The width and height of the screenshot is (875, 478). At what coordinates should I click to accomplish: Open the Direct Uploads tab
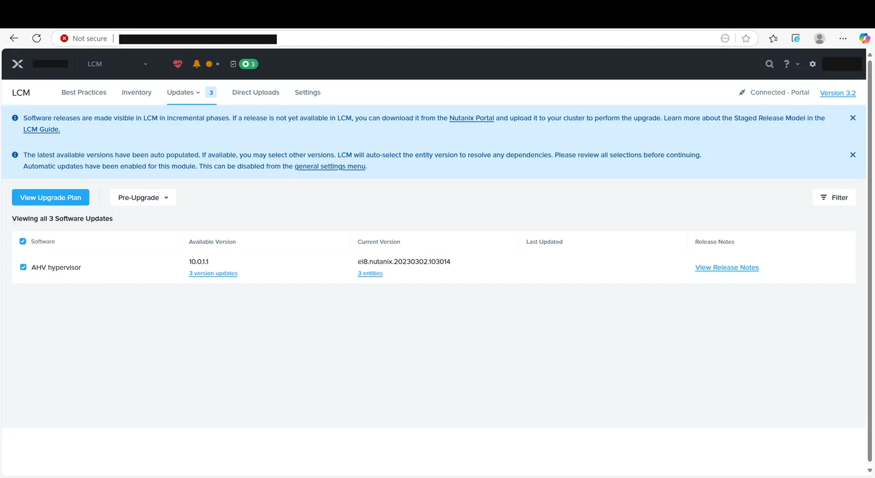(x=256, y=92)
